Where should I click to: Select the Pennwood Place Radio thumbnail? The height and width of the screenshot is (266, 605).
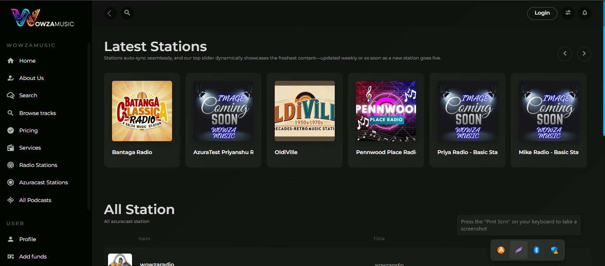pos(386,111)
